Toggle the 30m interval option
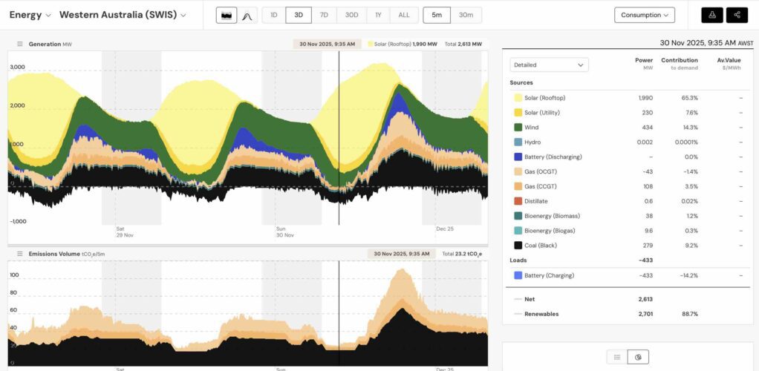759x371 pixels. [x=466, y=15]
